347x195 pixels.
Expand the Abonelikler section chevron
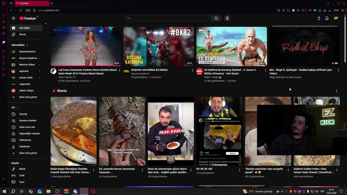click(x=27, y=45)
